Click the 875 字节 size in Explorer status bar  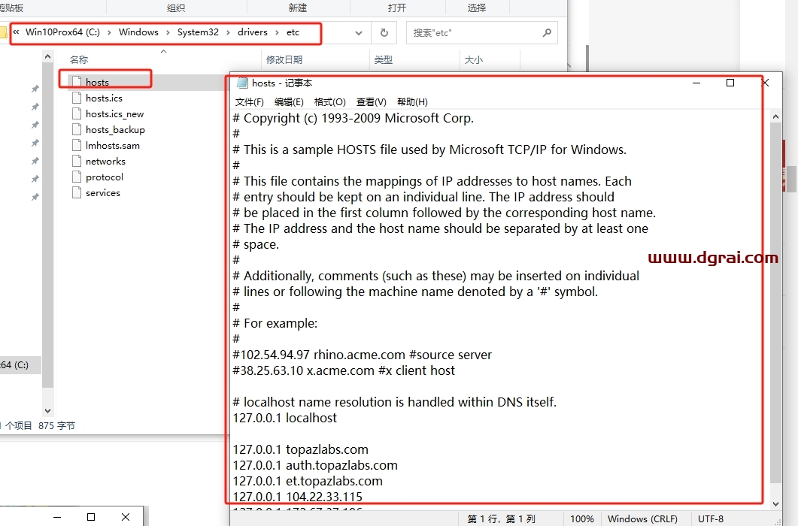tap(56, 425)
